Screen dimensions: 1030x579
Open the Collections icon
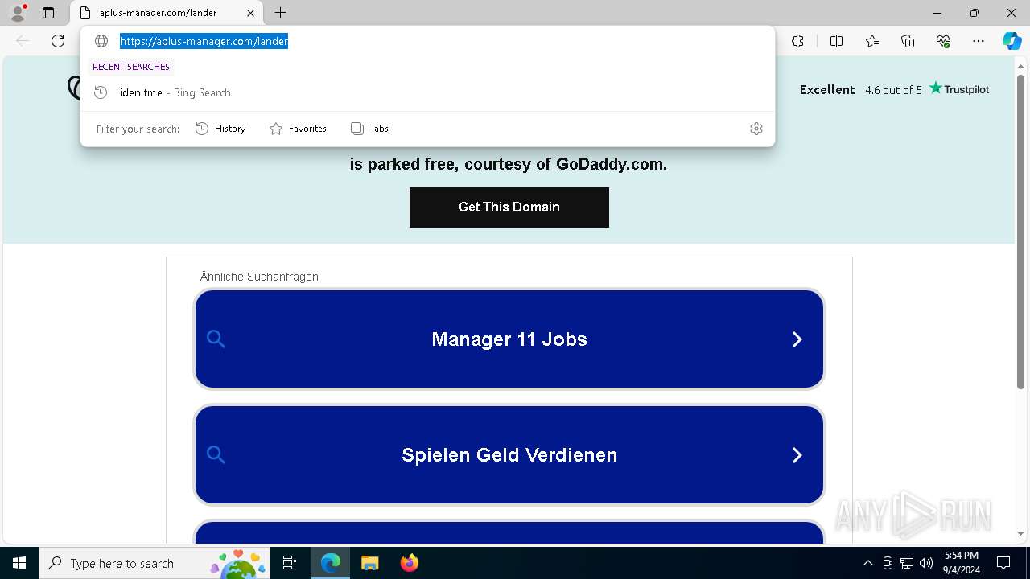(908, 41)
